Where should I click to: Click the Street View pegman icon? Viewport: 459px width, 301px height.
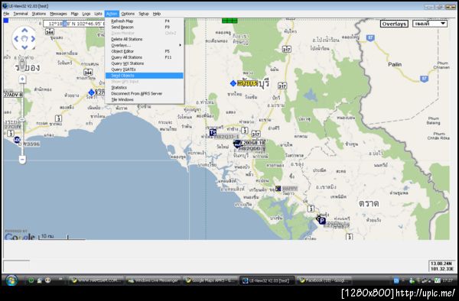pos(22,63)
